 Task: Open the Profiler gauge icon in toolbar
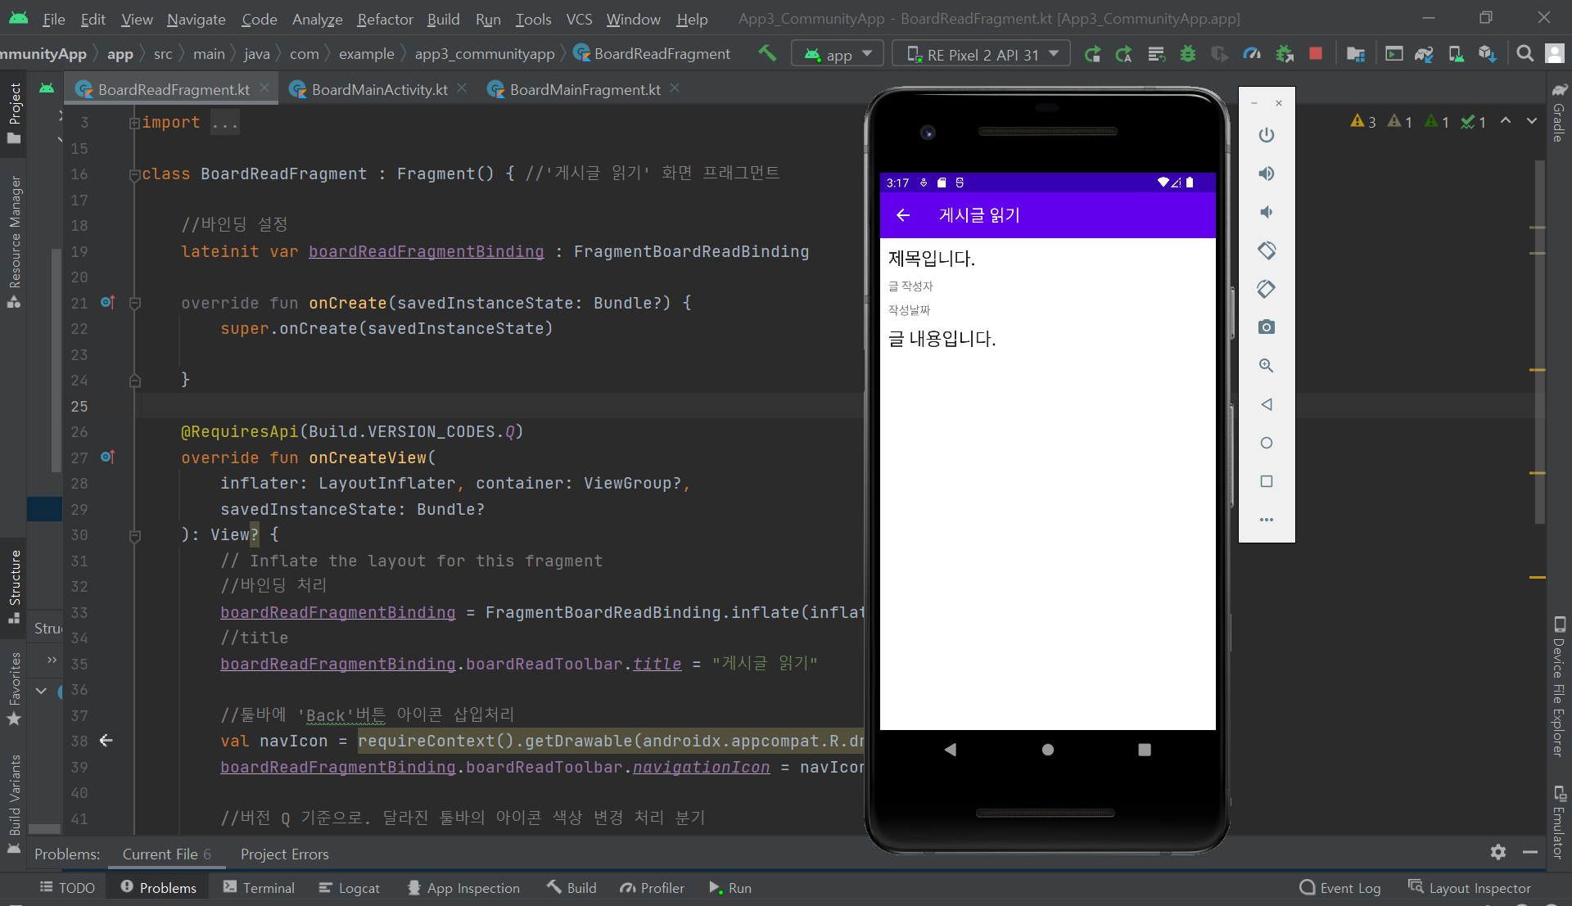[x=1252, y=54]
